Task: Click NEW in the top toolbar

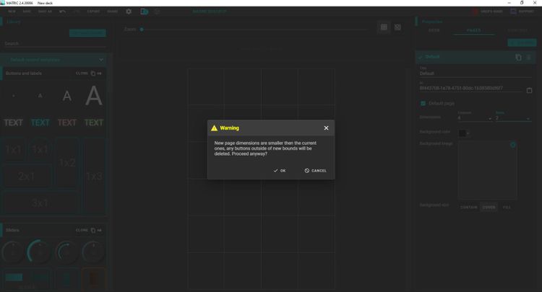Action: coord(12,12)
